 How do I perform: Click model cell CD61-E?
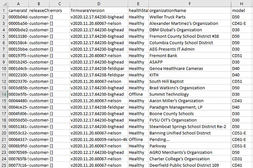pos(242,140)
